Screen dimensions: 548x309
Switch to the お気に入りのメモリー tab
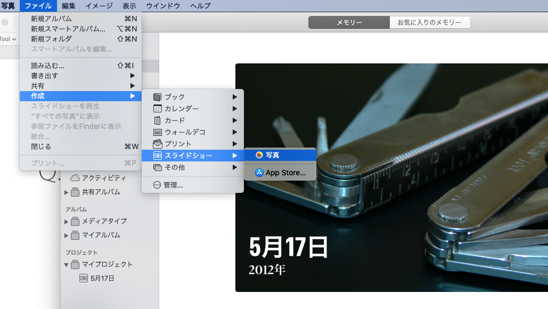[x=430, y=22]
